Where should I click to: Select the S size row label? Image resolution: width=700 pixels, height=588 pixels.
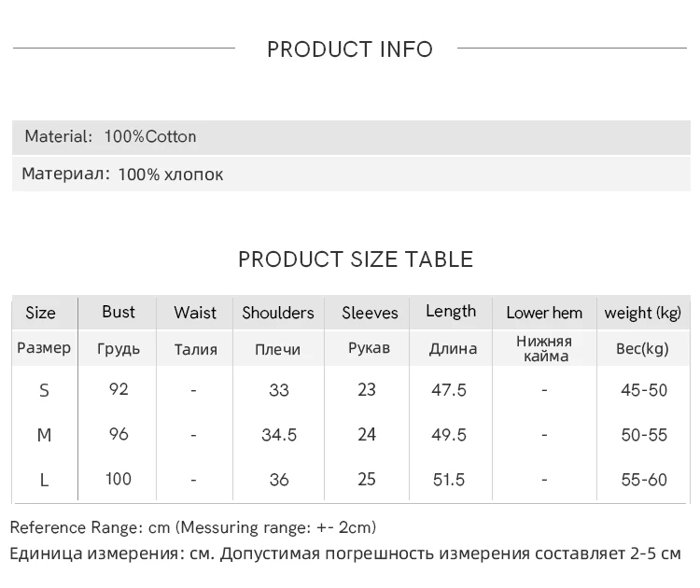44,390
